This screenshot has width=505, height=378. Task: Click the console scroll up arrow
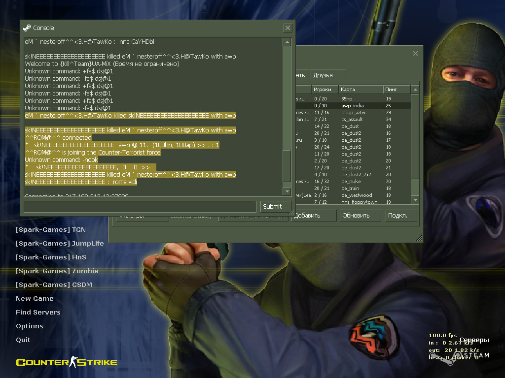point(287,42)
